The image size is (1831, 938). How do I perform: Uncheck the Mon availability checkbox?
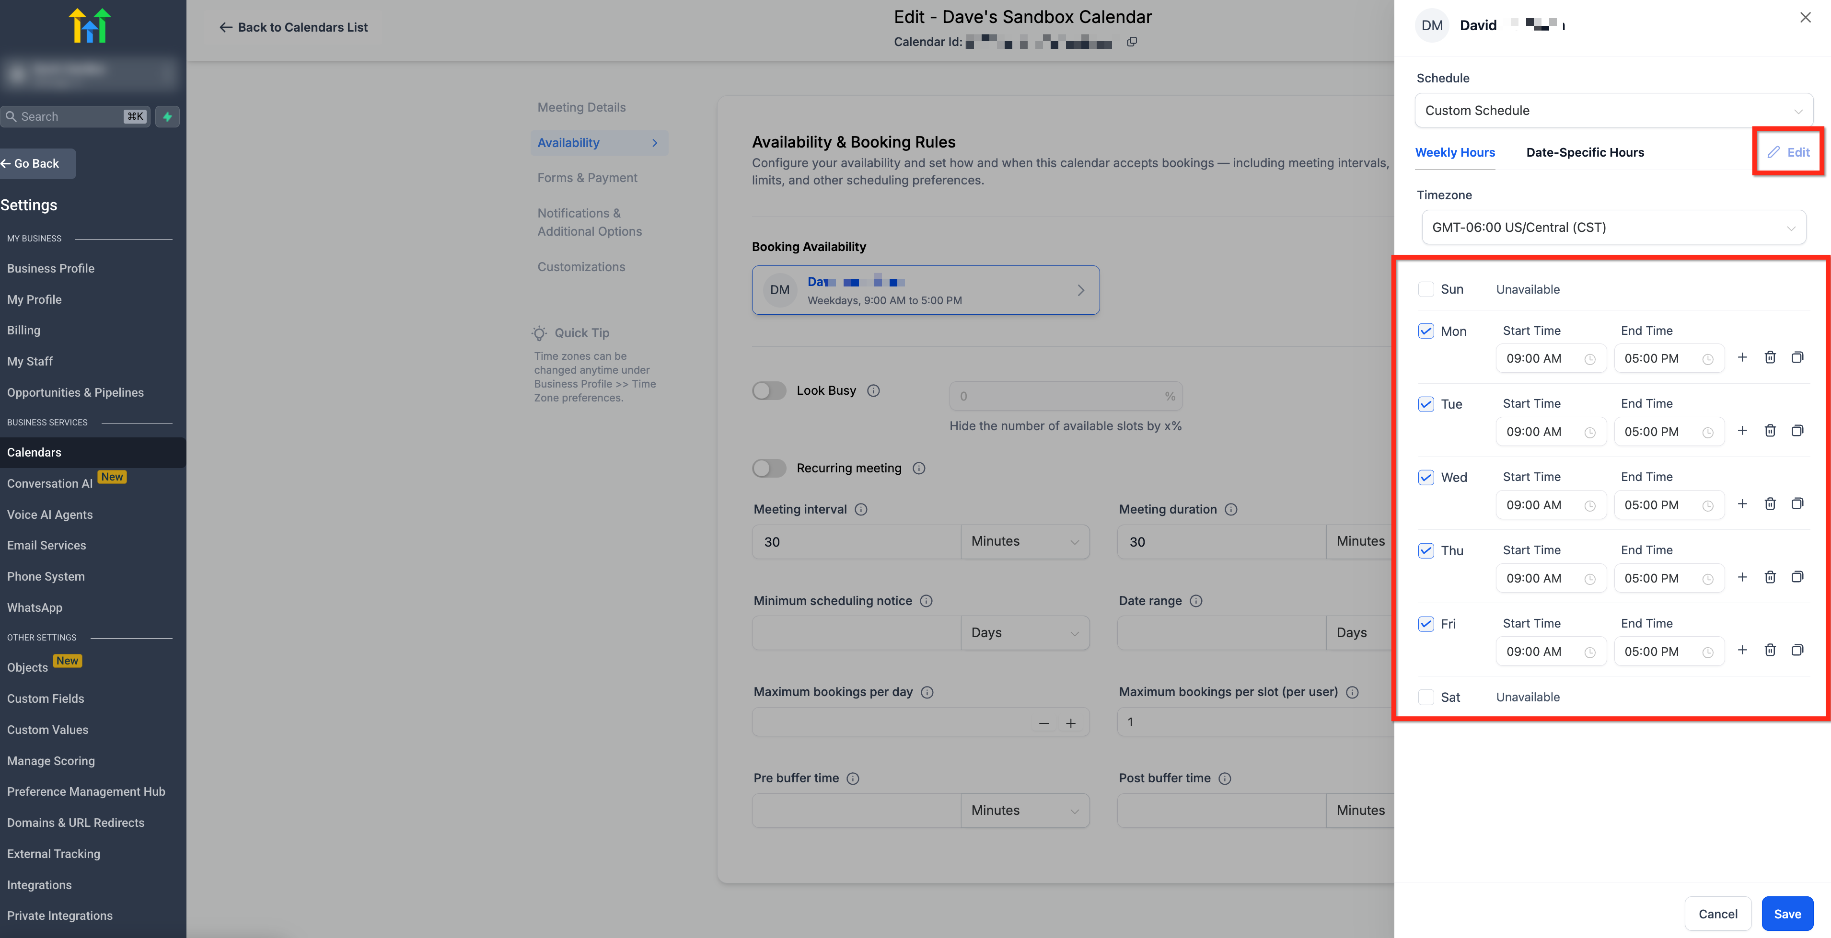coord(1425,331)
